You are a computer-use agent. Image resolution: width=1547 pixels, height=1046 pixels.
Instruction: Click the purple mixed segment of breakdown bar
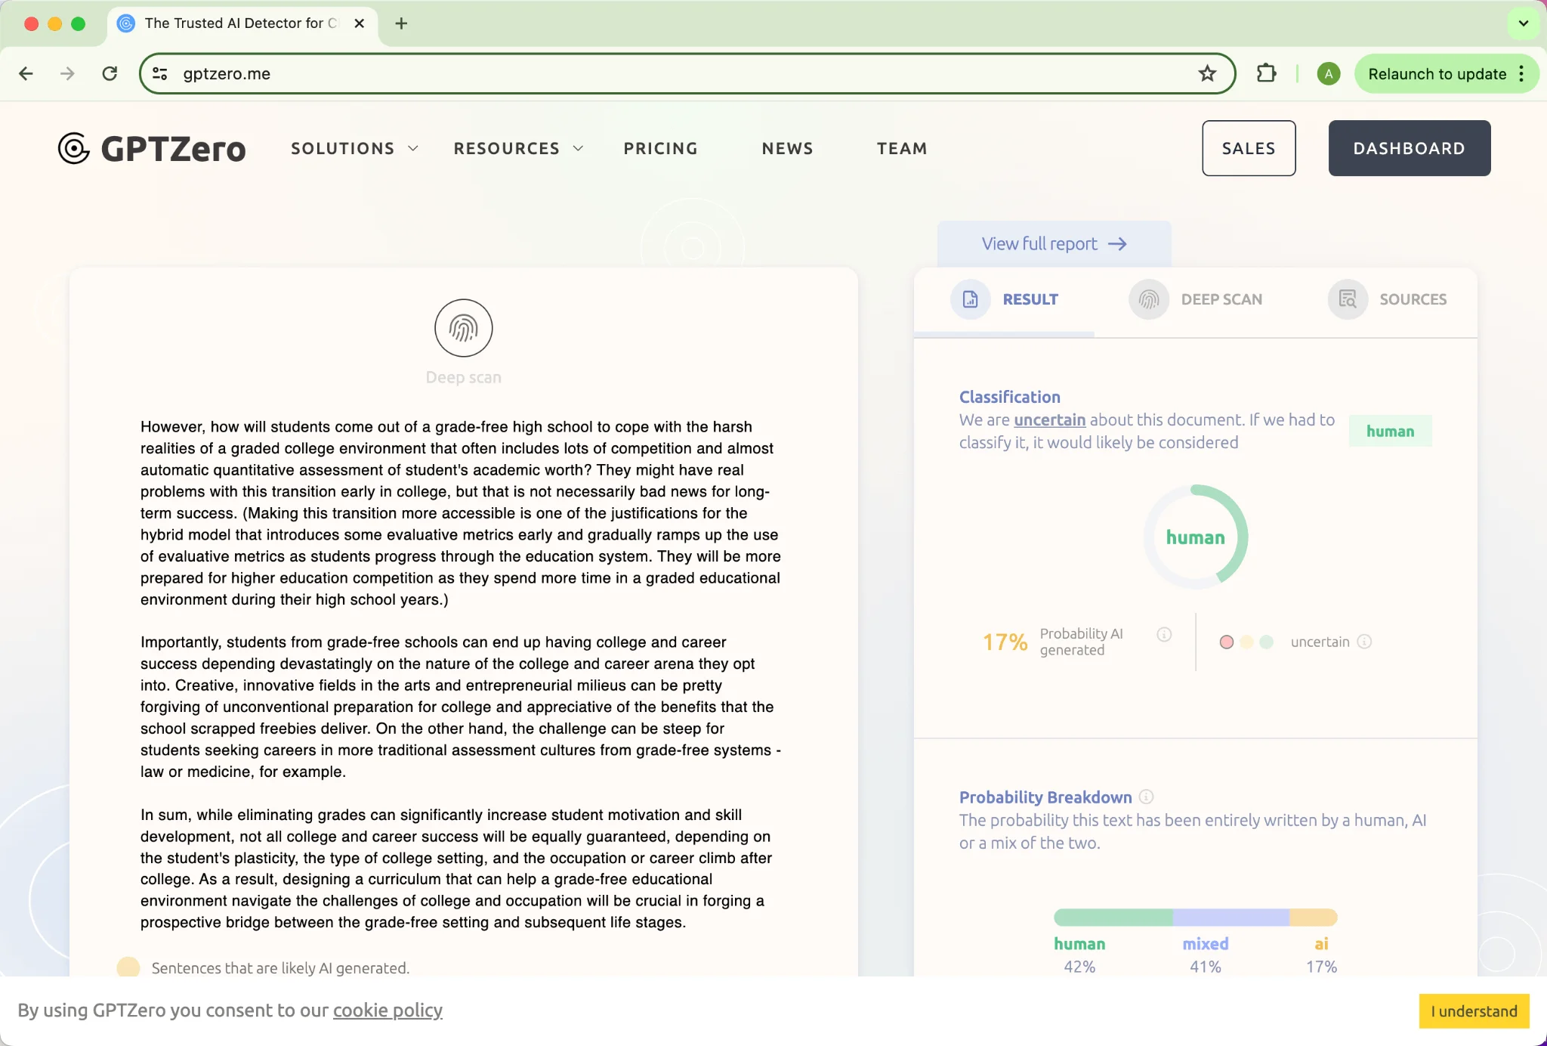1230,918
